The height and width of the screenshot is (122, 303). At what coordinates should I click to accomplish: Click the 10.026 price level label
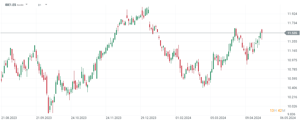click(292, 106)
